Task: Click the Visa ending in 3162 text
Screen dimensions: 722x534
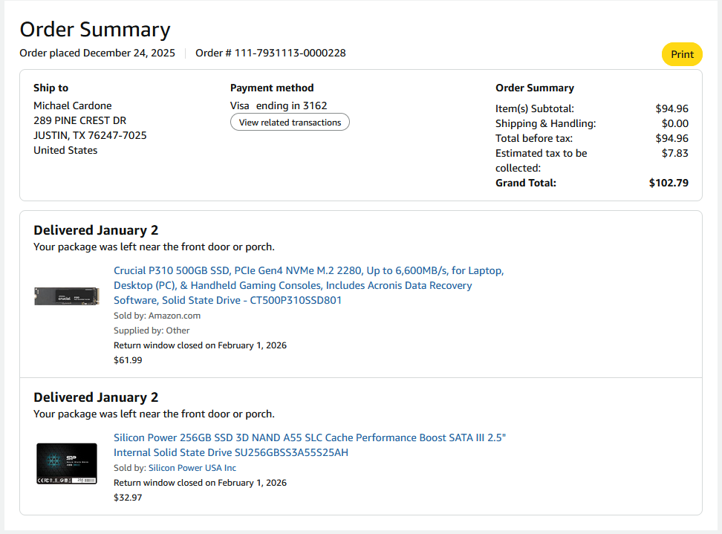Action: (279, 105)
